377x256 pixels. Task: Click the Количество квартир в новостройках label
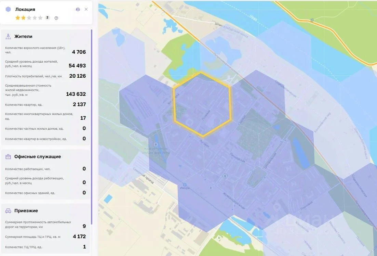click(36, 139)
